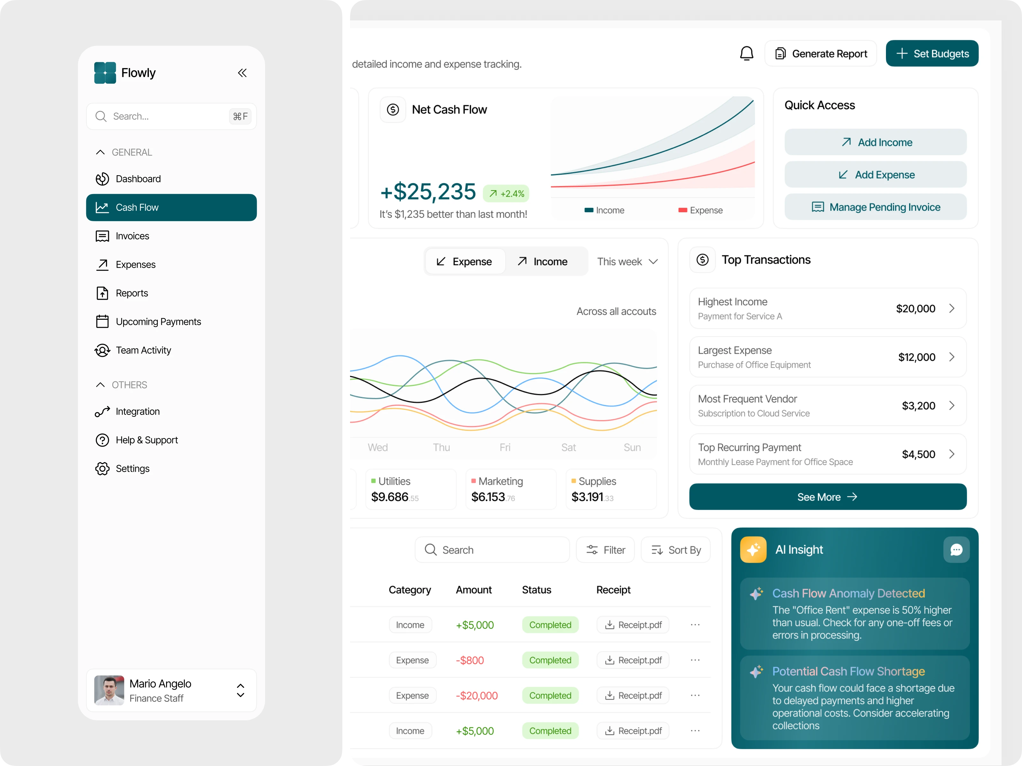Screen dimensions: 1022x766
Task: Open the This week period dropdown
Action: pyautogui.click(x=627, y=261)
